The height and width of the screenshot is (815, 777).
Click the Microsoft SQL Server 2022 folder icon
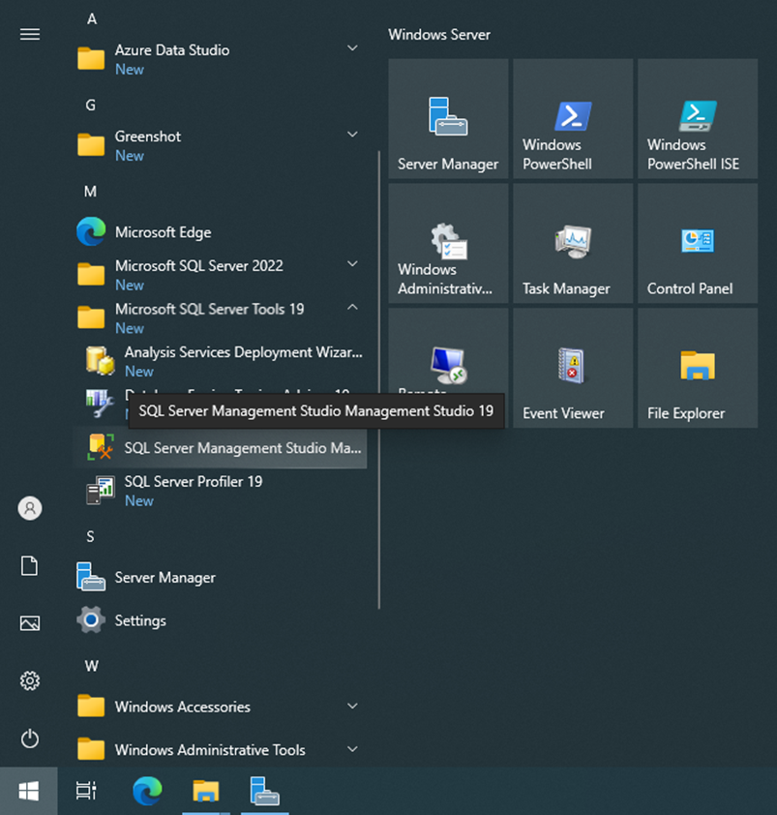91,274
